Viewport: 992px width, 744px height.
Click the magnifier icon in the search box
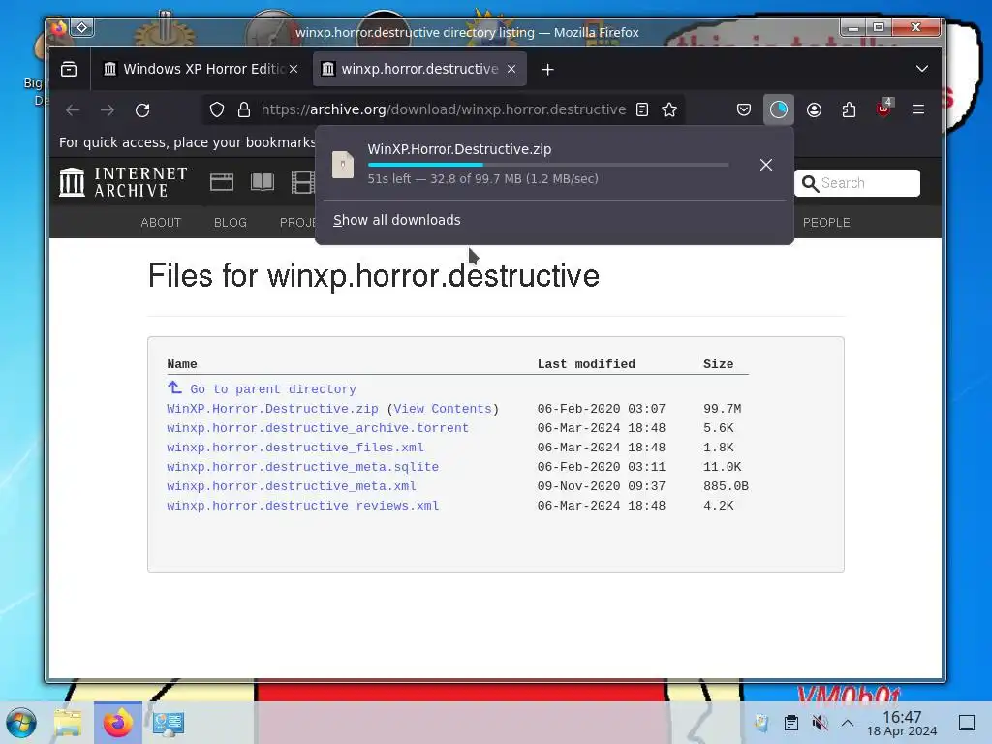click(810, 183)
